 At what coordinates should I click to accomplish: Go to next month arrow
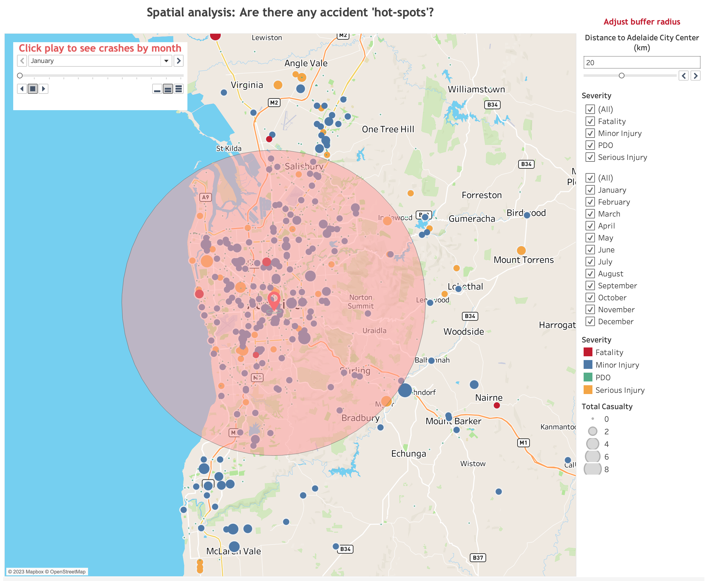179,61
